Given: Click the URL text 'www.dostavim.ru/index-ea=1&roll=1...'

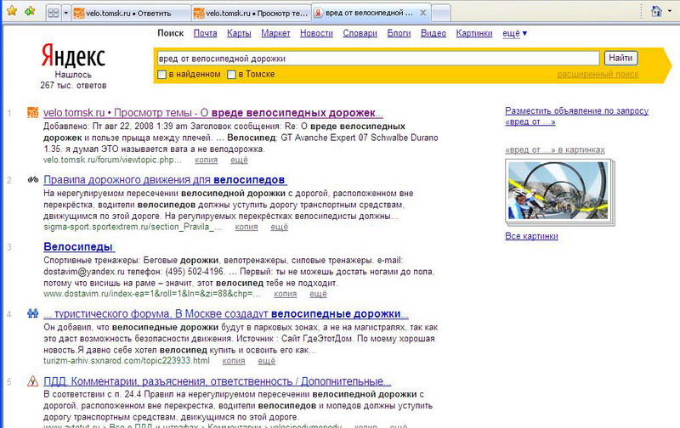Looking at the screenshot, I should [152, 294].
